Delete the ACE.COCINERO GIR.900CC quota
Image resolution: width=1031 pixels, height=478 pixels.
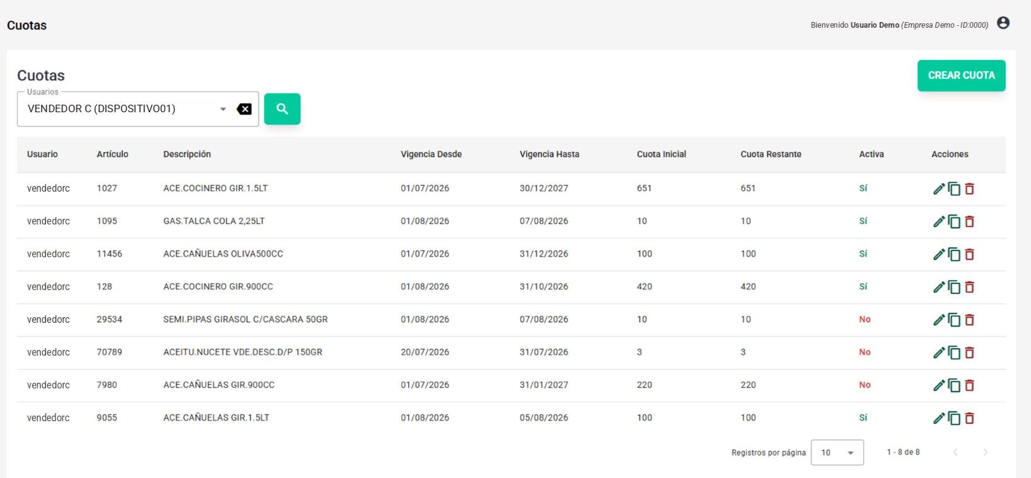point(970,287)
